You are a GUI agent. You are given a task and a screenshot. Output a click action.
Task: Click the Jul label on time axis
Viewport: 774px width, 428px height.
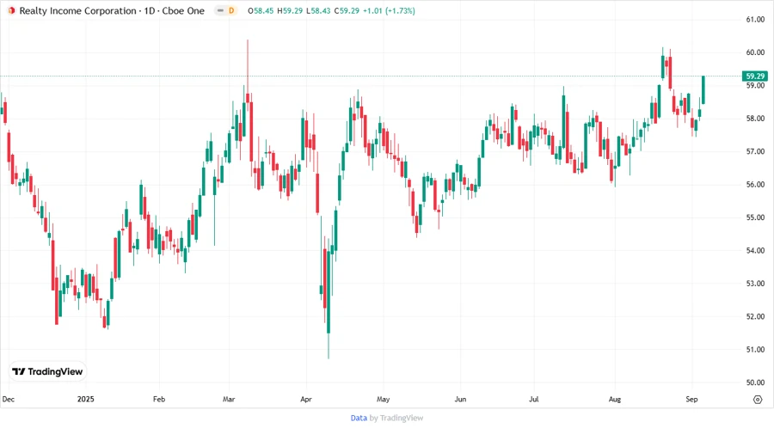[x=533, y=400]
